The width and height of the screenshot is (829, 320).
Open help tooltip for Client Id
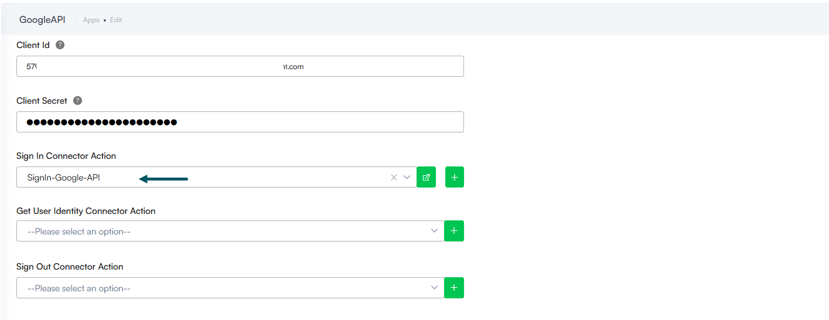pos(60,45)
